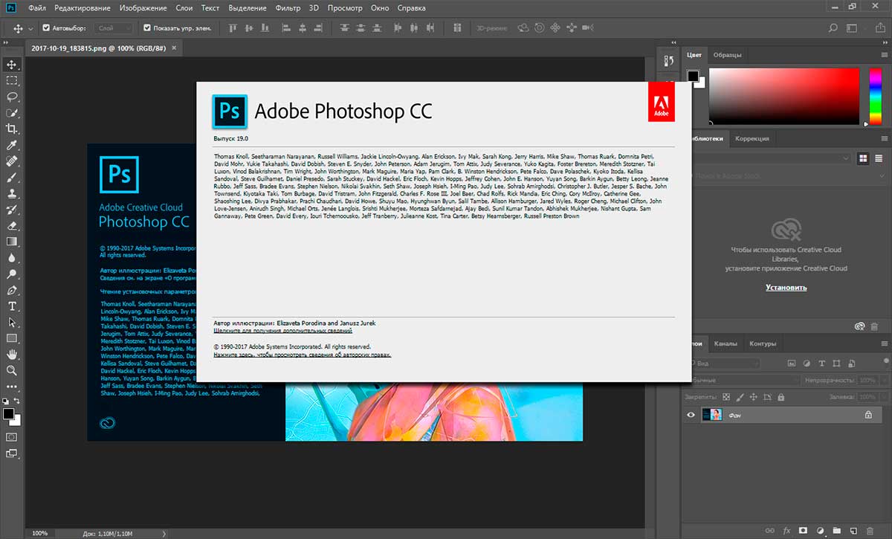This screenshot has width=892, height=539.
Task: Create a new group folder icon
Action: [837, 531]
